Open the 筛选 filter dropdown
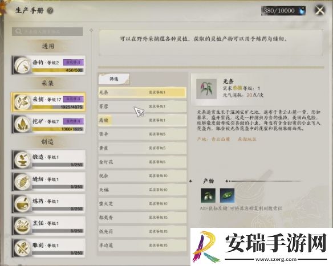Viewport: 333px width, 266px height. tap(114, 79)
